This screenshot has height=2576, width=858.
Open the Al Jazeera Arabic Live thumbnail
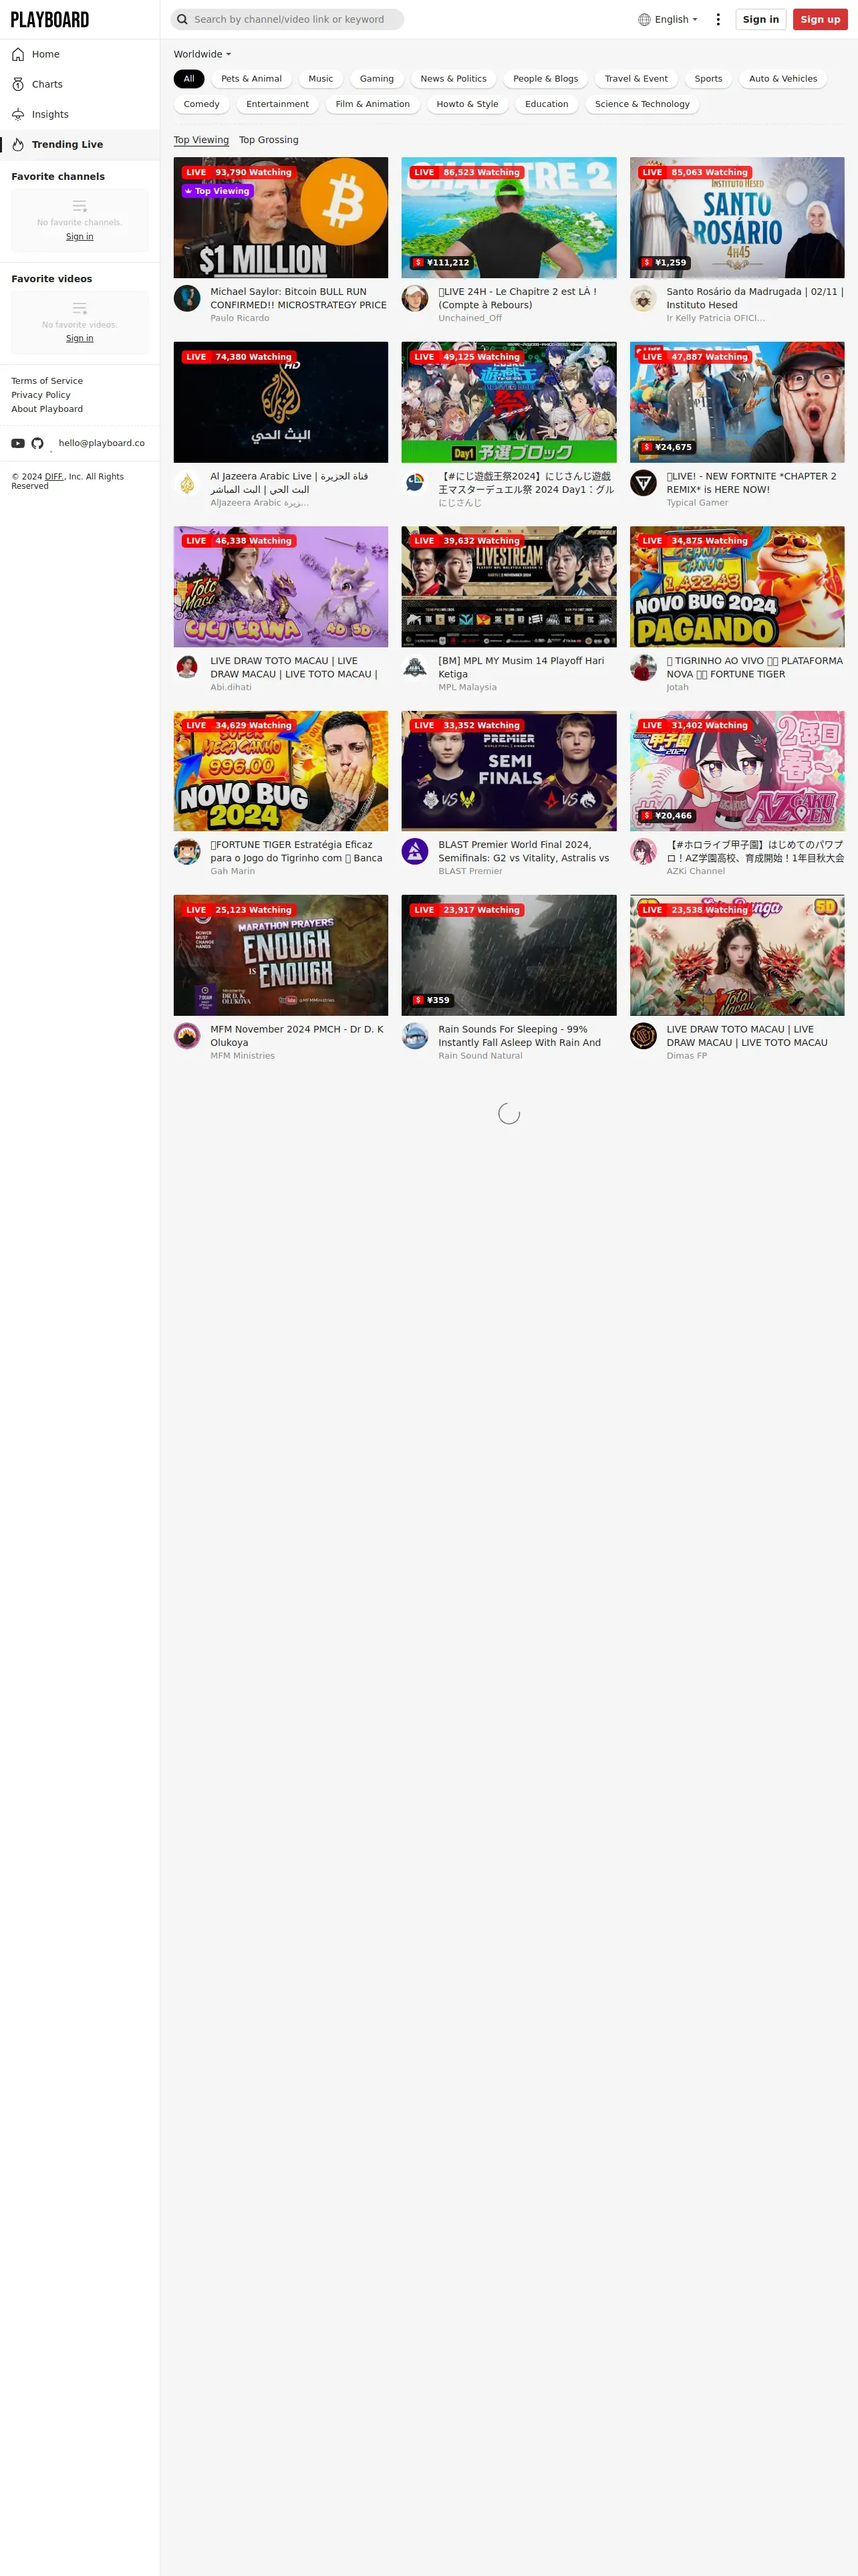pyautogui.click(x=281, y=402)
